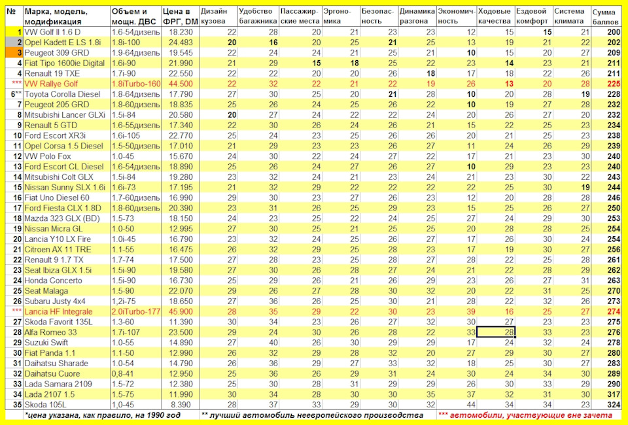This screenshot has width=628, height=425.
Task: Click the 'Peugeot 309 GRD' model cell
Action: pyautogui.click(x=67, y=52)
